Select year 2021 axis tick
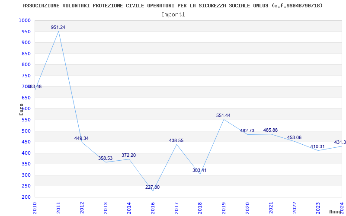The height and width of the screenshot is (216, 346). 271,208
